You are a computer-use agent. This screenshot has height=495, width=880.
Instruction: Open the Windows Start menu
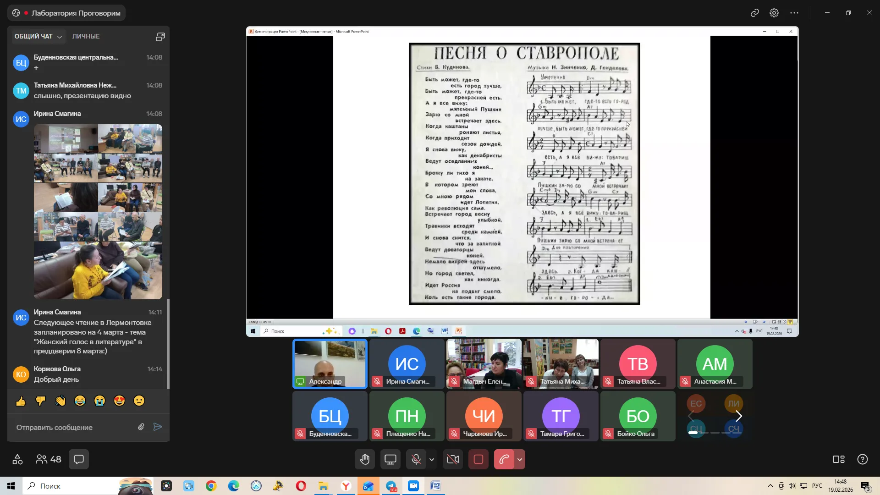click(x=11, y=486)
